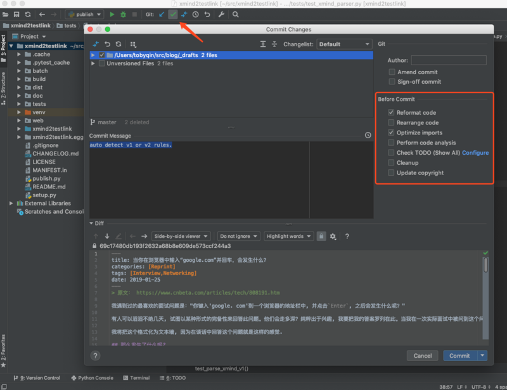Open Highlight words dropdown

[x=289, y=237]
